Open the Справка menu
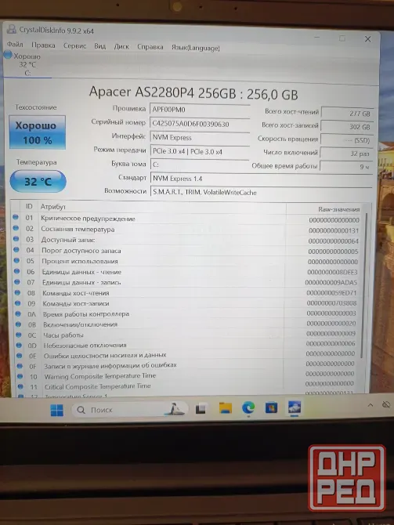The width and height of the screenshot is (394, 525). (150, 47)
